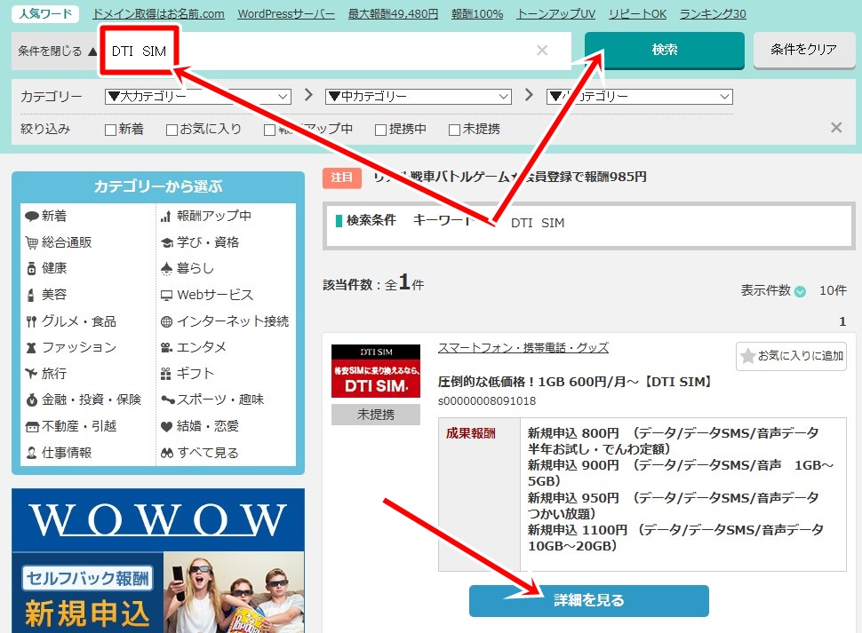This screenshot has width=862, height=633.
Task: Click the スポーツ・趣味 category icon
Action: [168, 400]
